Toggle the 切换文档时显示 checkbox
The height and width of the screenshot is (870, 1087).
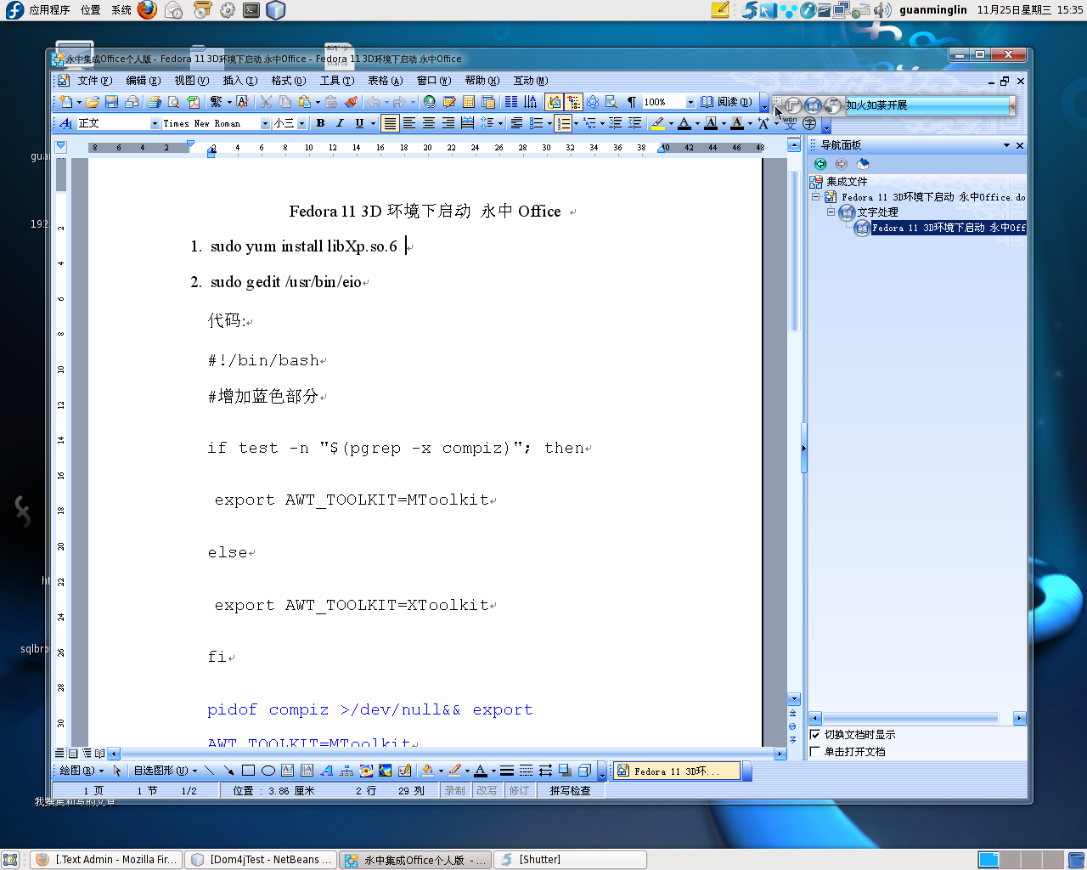(x=815, y=735)
